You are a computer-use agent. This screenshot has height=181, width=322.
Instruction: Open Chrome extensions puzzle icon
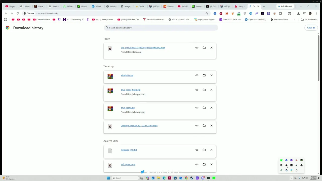coord(280,13)
